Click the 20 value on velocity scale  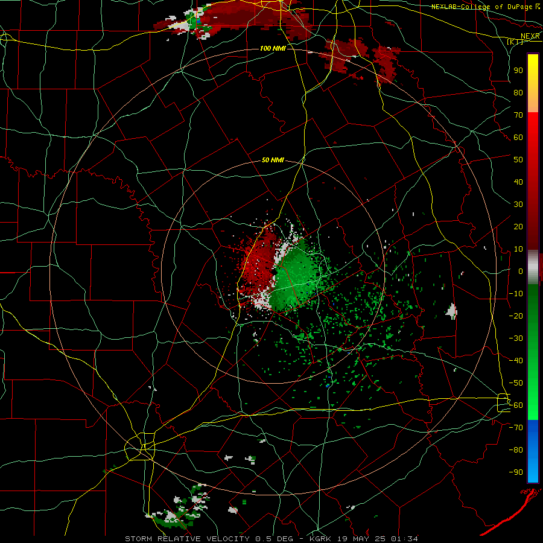(518, 226)
